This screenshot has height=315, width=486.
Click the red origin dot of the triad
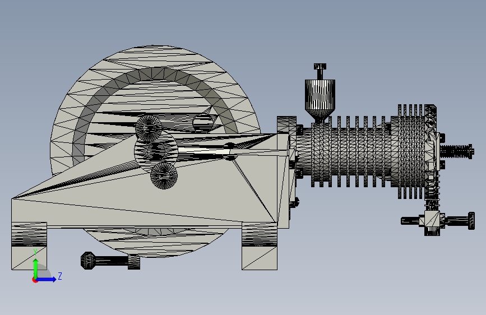click(35, 280)
